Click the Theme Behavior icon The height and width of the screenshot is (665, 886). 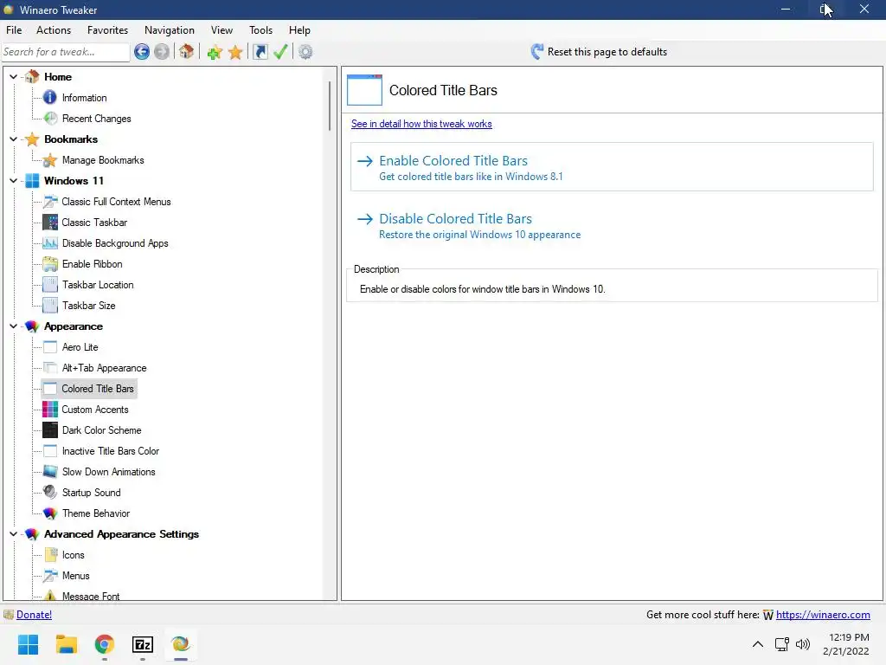50,513
